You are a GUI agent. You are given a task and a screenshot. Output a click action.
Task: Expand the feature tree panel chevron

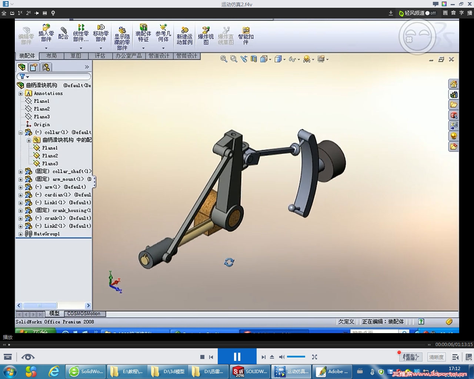click(87, 67)
